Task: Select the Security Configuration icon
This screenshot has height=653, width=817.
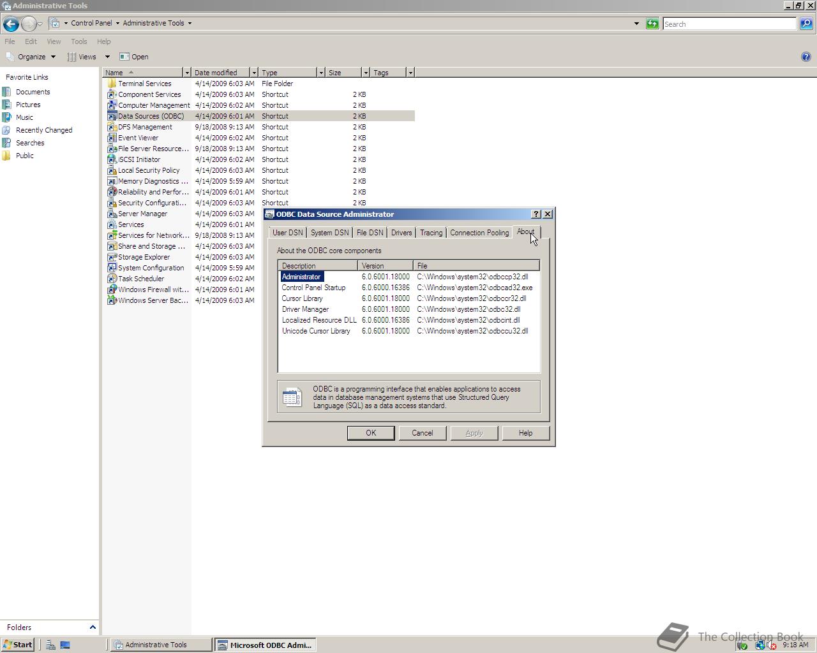Action: tap(112, 203)
